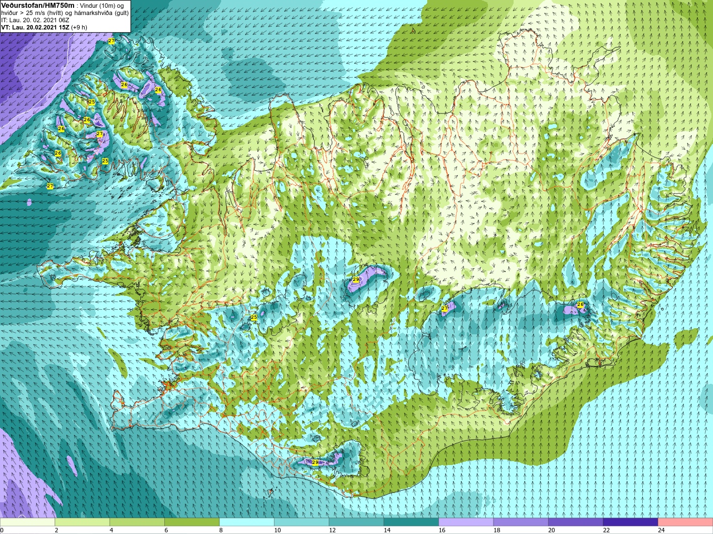713x534 pixels.
Task: Pick the medium green 4–6 m/s color bar segment
Action: click(138, 522)
